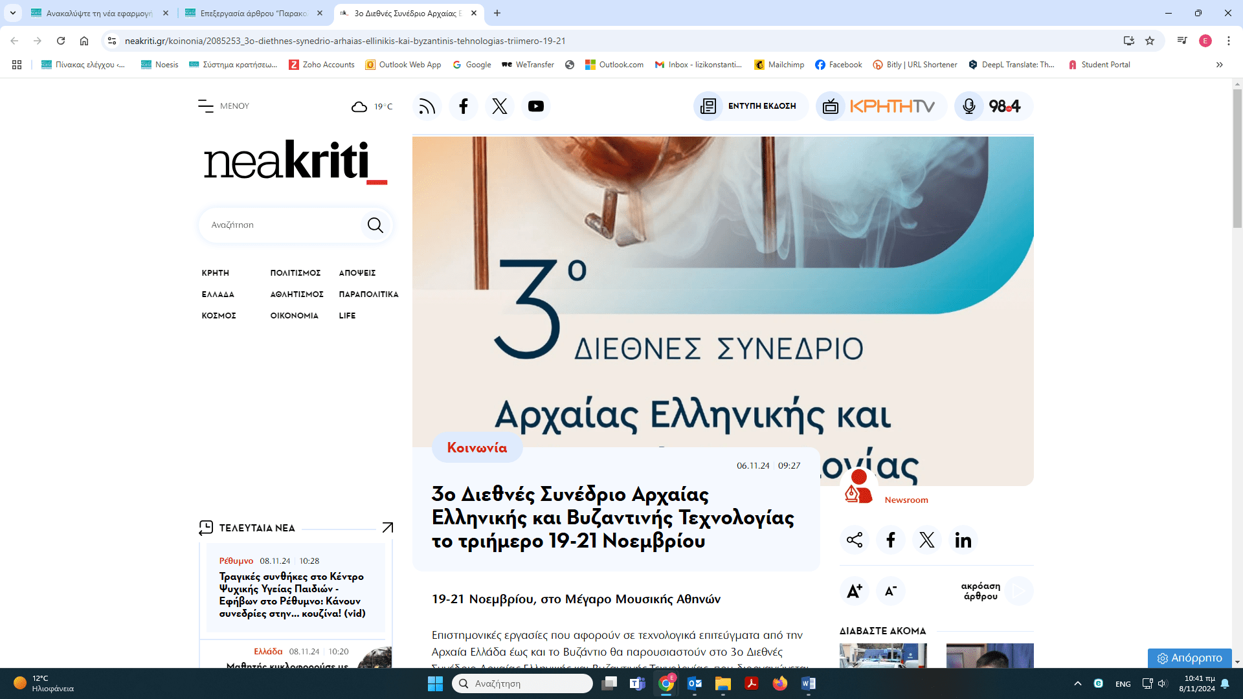Image resolution: width=1243 pixels, height=699 pixels.
Task: Increase article font size (A+)
Action: click(854, 590)
